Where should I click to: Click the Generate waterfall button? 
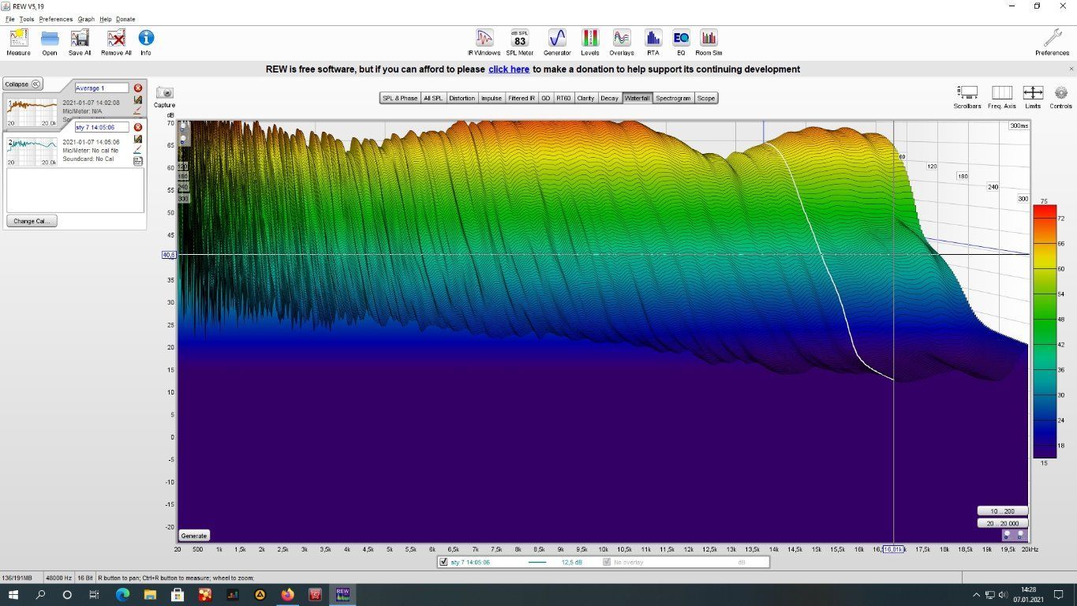(194, 536)
